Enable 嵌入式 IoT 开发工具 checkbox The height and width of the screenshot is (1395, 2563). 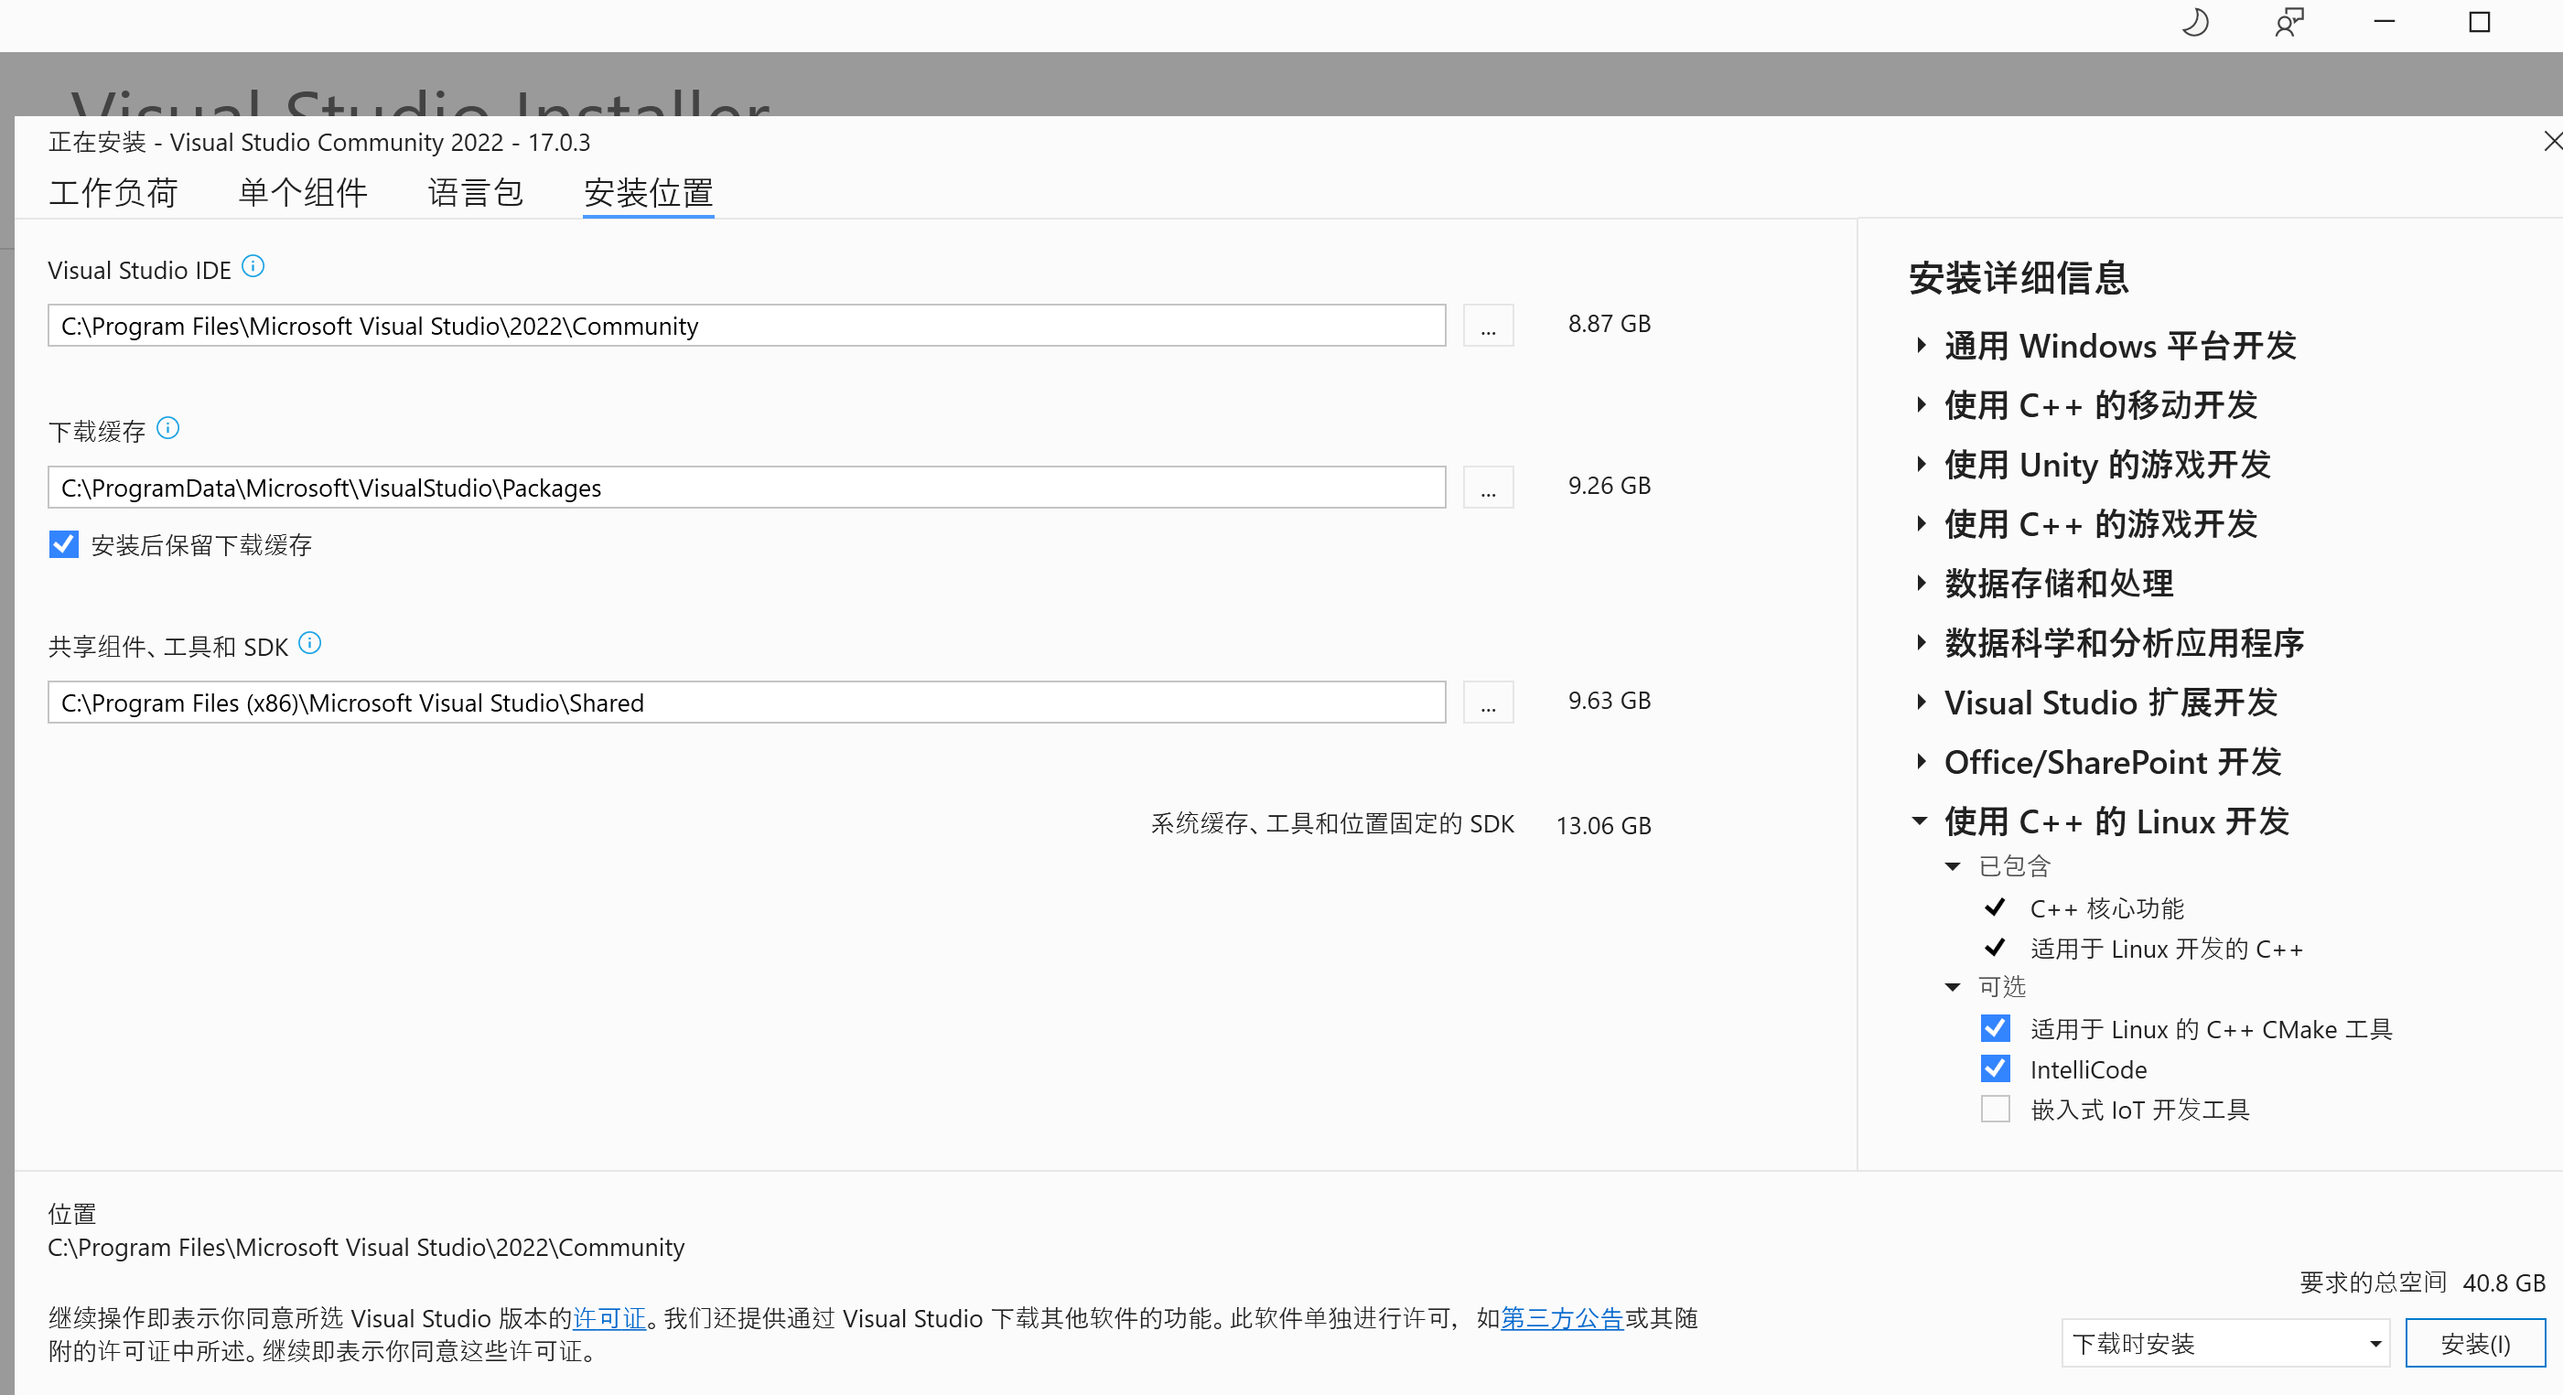1995,1109
